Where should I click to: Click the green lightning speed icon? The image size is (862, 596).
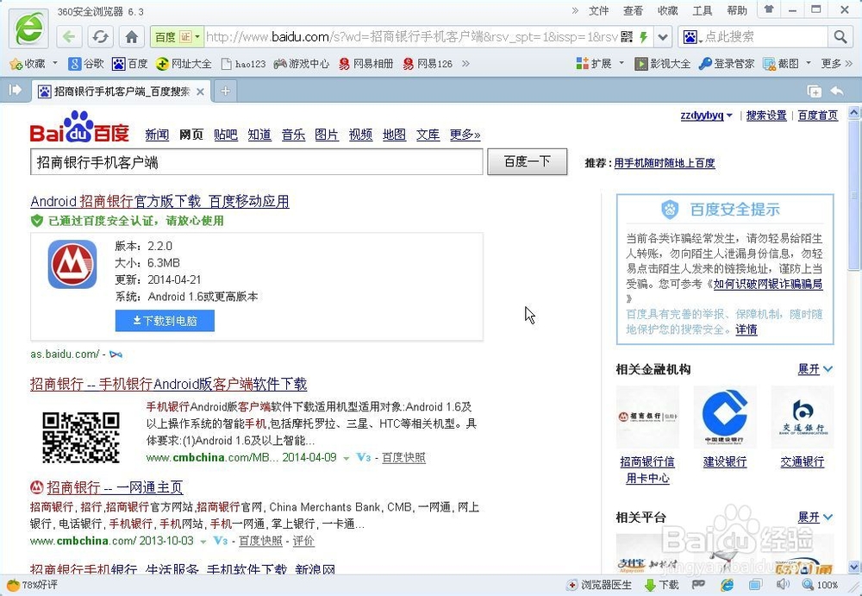tap(643, 37)
